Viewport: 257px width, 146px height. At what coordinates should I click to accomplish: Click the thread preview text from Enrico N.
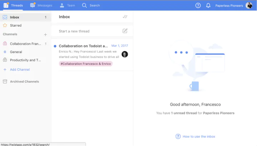click(89, 54)
